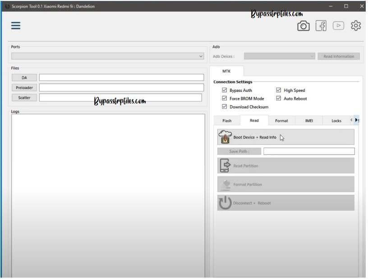The width and height of the screenshot is (368, 279).
Task: Uncheck the Auto Reboot option
Action: [x=278, y=99]
